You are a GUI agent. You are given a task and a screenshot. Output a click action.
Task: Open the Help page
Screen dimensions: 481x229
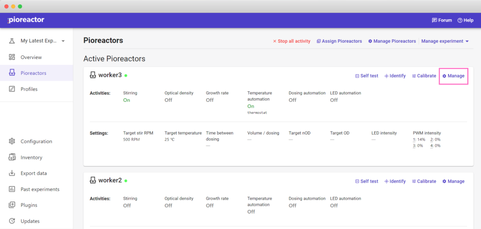click(x=465, y=20)
